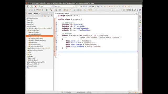
Task: Select the CIS279HW1 project
Action: [32, 26]
